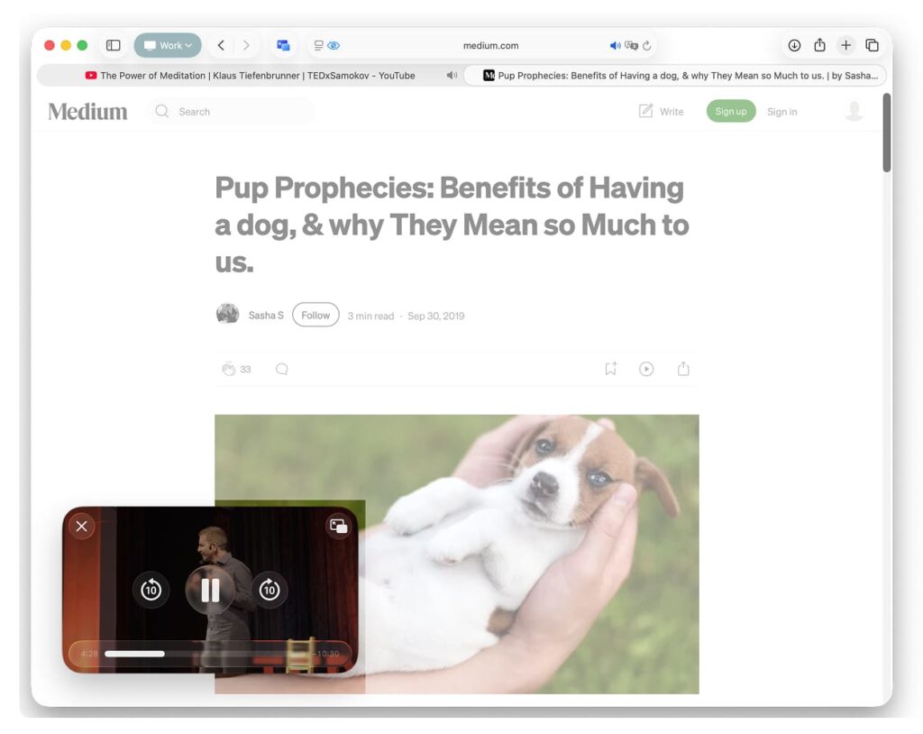Viewport: 923px width, 734px height.
Task: Show the Safari sidebar
Action: pos(114,45)
